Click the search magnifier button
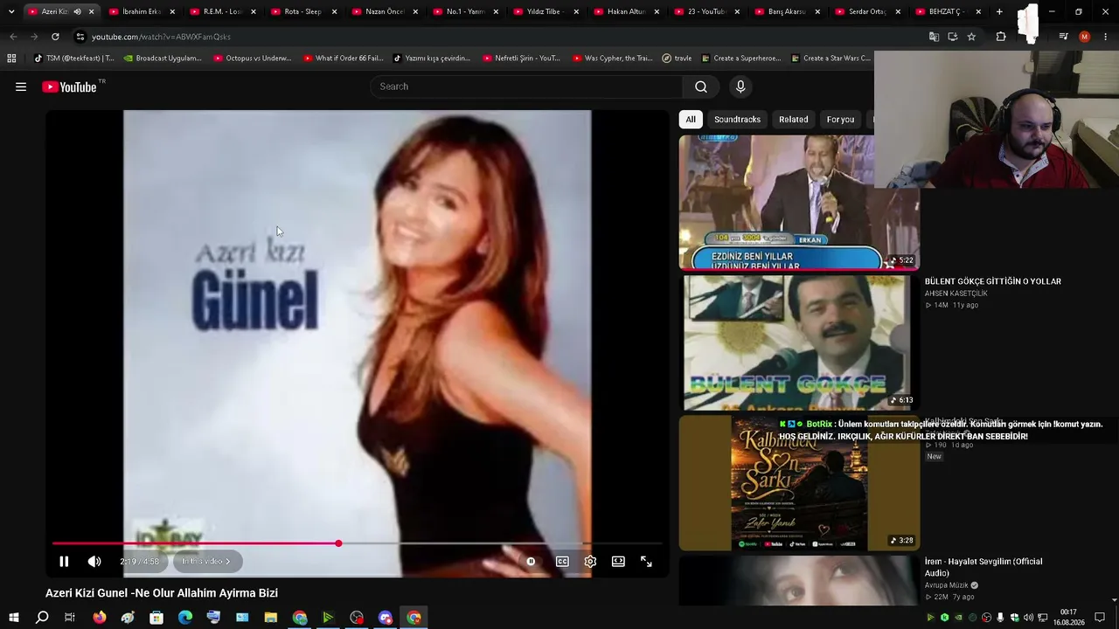Image resolution: width=1119 pixels, height=629 pixels. click(700, 86)
